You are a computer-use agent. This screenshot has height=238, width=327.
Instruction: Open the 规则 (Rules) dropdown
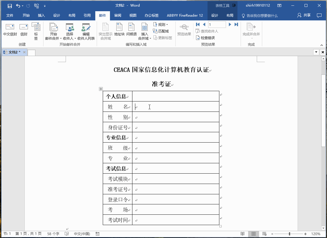pos(161,24)
